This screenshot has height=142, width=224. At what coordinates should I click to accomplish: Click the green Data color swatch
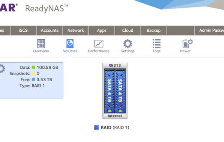33,67
